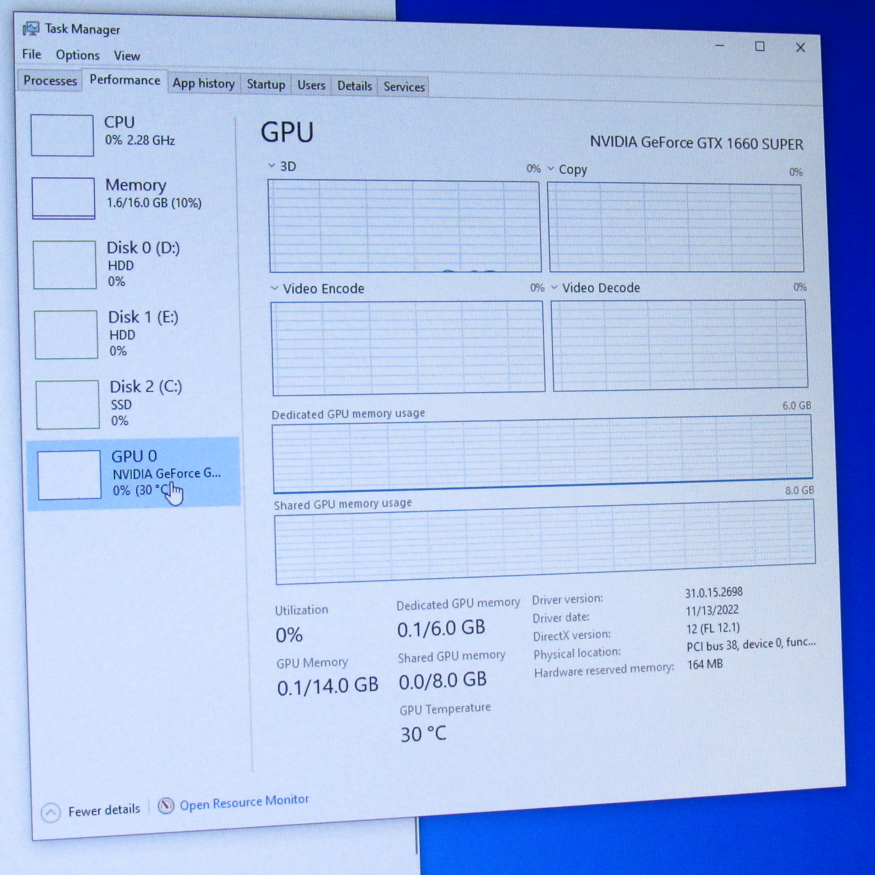Click the driver date 11/13/2022

(x=712, y=610)
